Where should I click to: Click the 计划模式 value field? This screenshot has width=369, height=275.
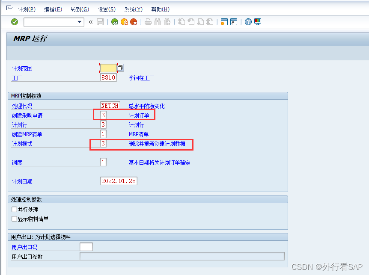[103, 143]
